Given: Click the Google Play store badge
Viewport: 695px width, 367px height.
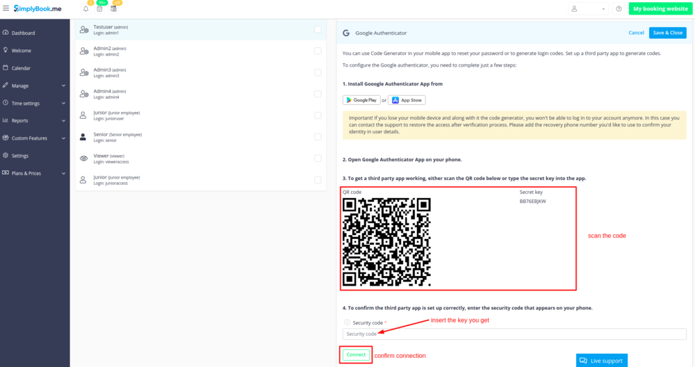Looking at the screenshot, I should (361, 100).
